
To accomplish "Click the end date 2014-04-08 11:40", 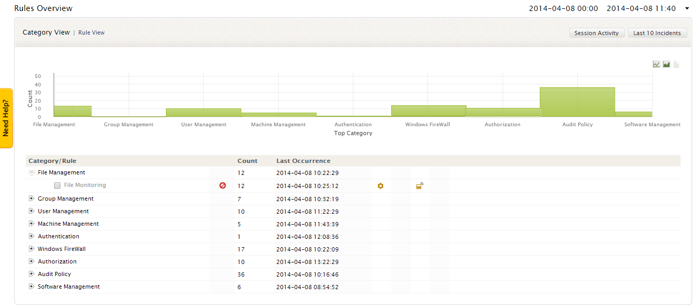I will tap(641, 9).
